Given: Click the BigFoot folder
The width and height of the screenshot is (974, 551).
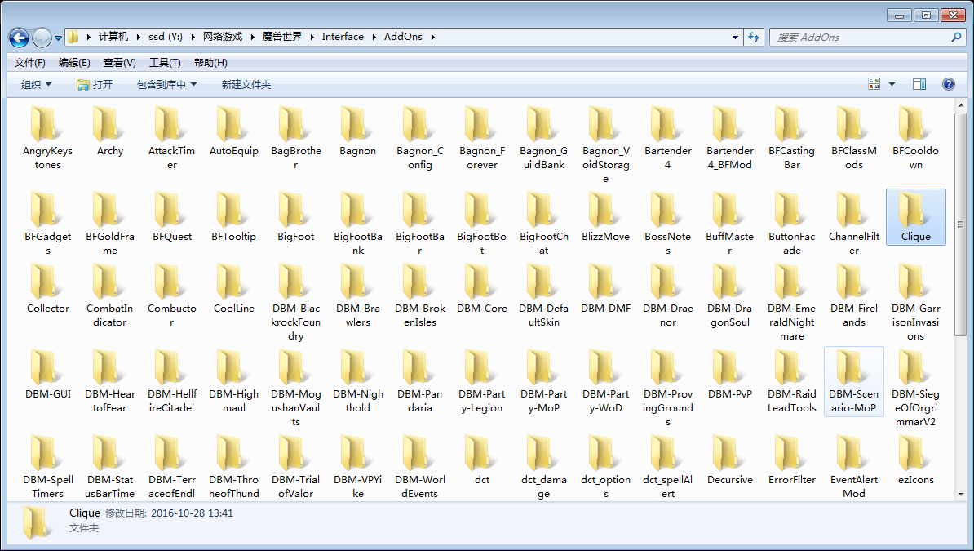Looking at the screenshot, I should [295, 210].
